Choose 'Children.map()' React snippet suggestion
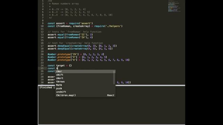 tap(85, 95)
